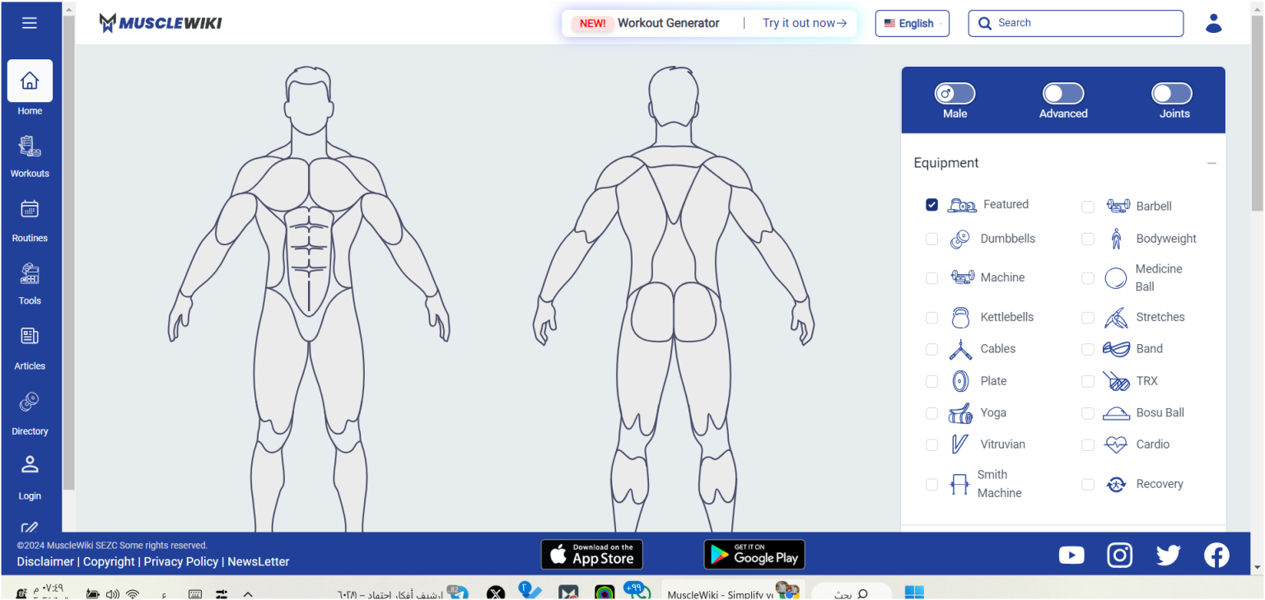Open the hamburger menu in the sidebar
This screenshot has width=1265, height=600.
point(30,23)
